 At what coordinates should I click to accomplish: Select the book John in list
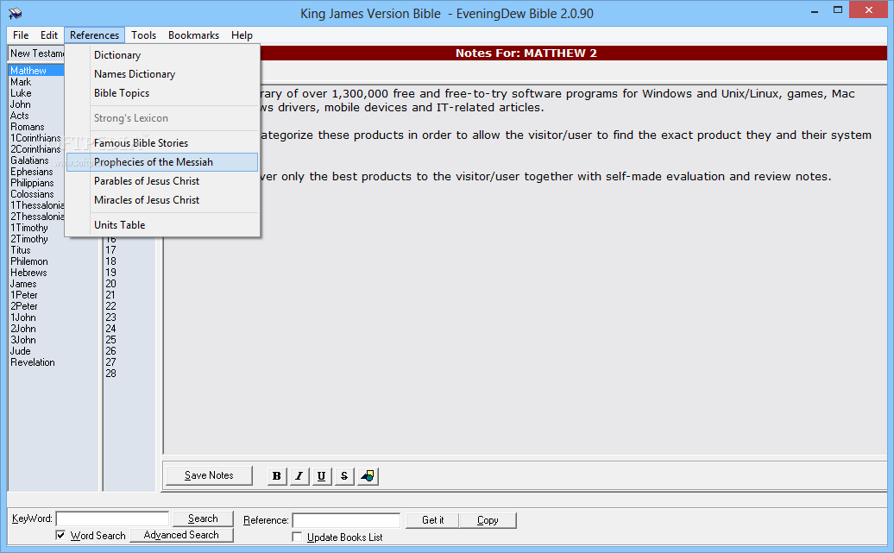(x=21, y=104)
